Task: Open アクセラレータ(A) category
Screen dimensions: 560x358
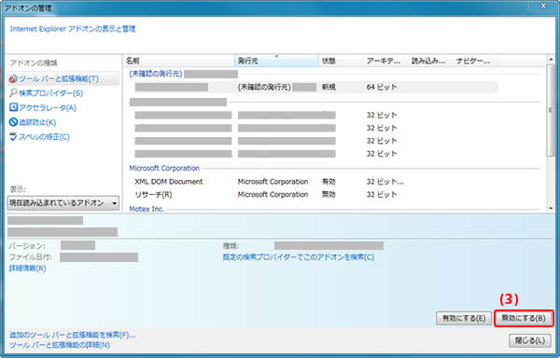Action: 48,108
